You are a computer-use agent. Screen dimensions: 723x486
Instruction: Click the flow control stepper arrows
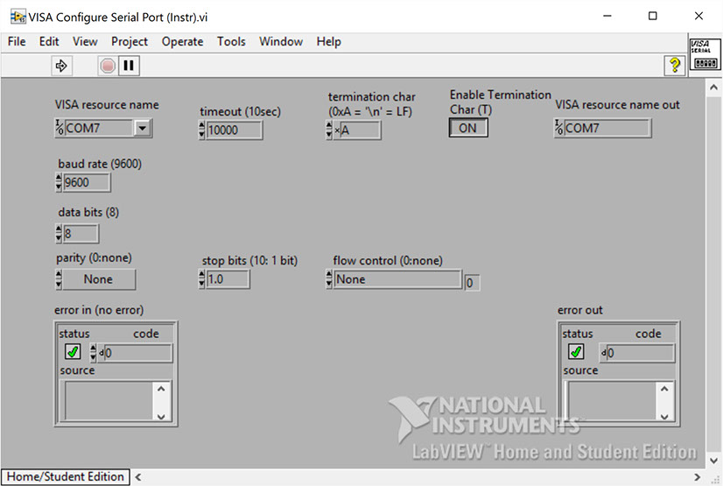[x=329, y=279]
